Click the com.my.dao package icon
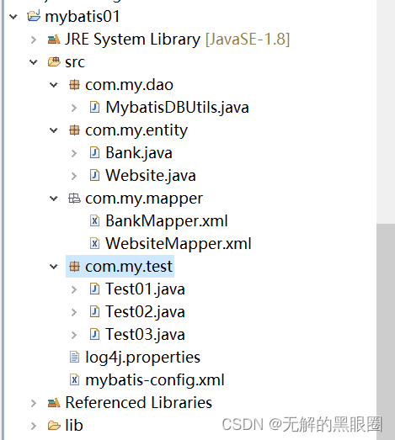Viewport: 395px width, 440px height. tap(74, 85)
